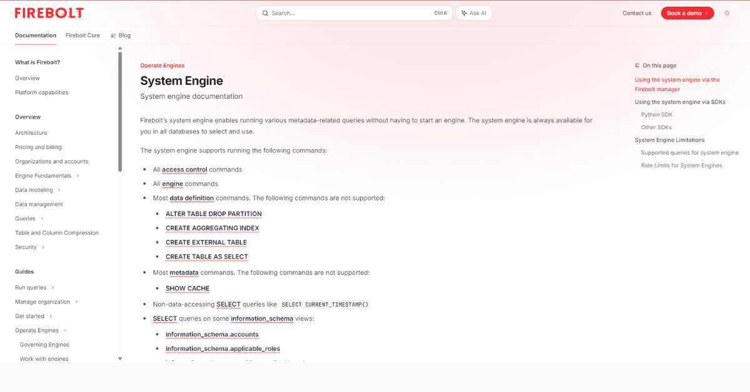Jump to Using the system engine via SDKs
The image size is (750, 392).
coord(680,102)
